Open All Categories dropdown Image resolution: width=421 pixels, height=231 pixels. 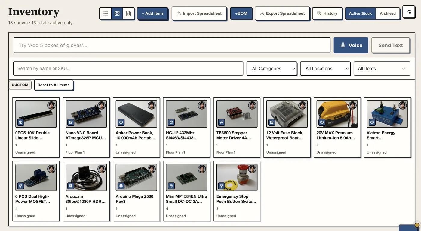272,68
